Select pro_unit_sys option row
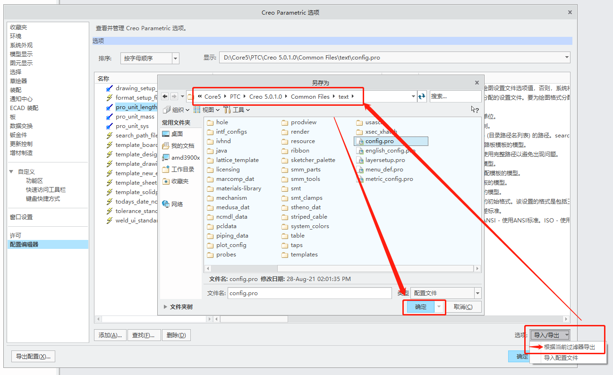Viewport: 613px width, 375px height. [x=128, y=126]
